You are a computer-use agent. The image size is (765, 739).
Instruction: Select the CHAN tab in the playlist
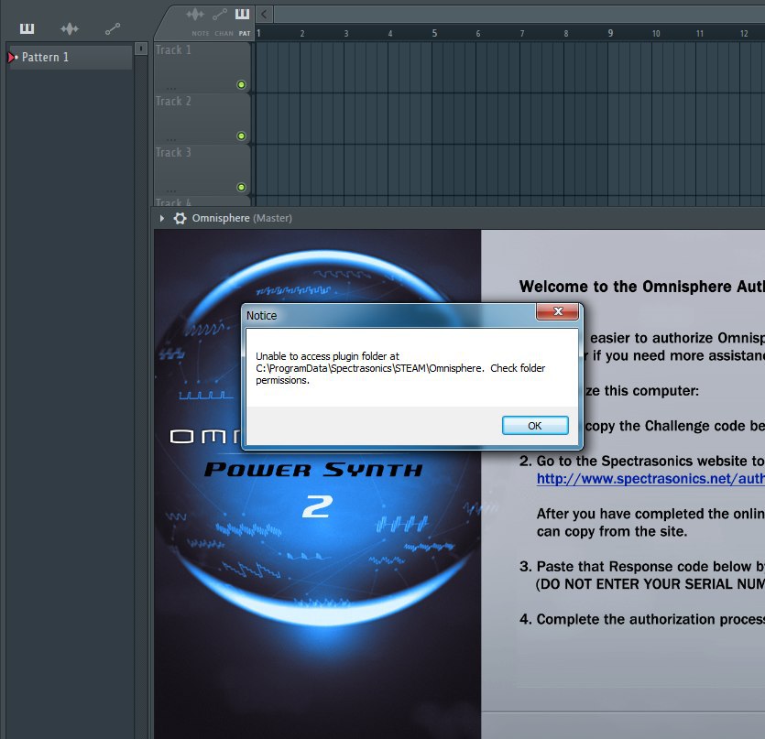point(224,33)
